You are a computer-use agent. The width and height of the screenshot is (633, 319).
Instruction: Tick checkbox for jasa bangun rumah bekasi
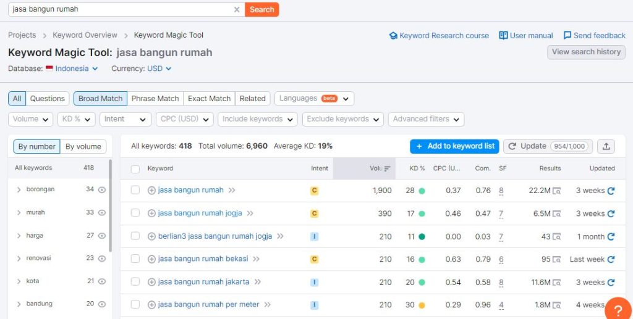(135, 259)
